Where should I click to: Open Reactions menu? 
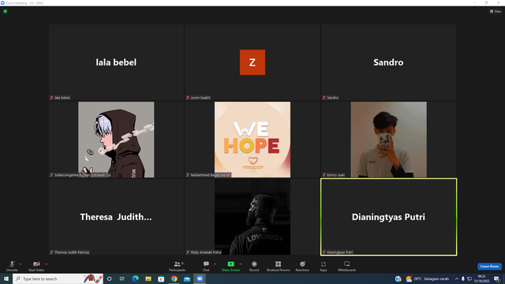coord(302,266)
